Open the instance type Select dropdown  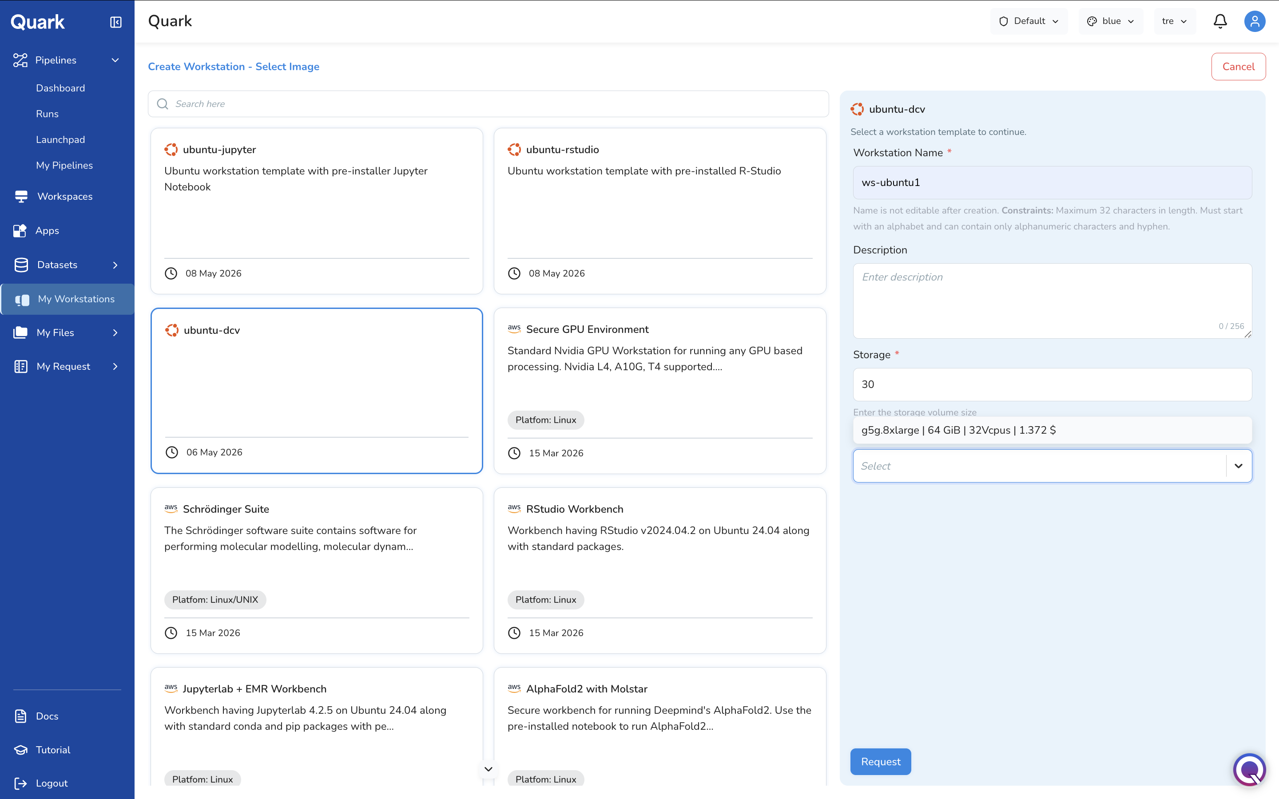tap(1052, 466)
